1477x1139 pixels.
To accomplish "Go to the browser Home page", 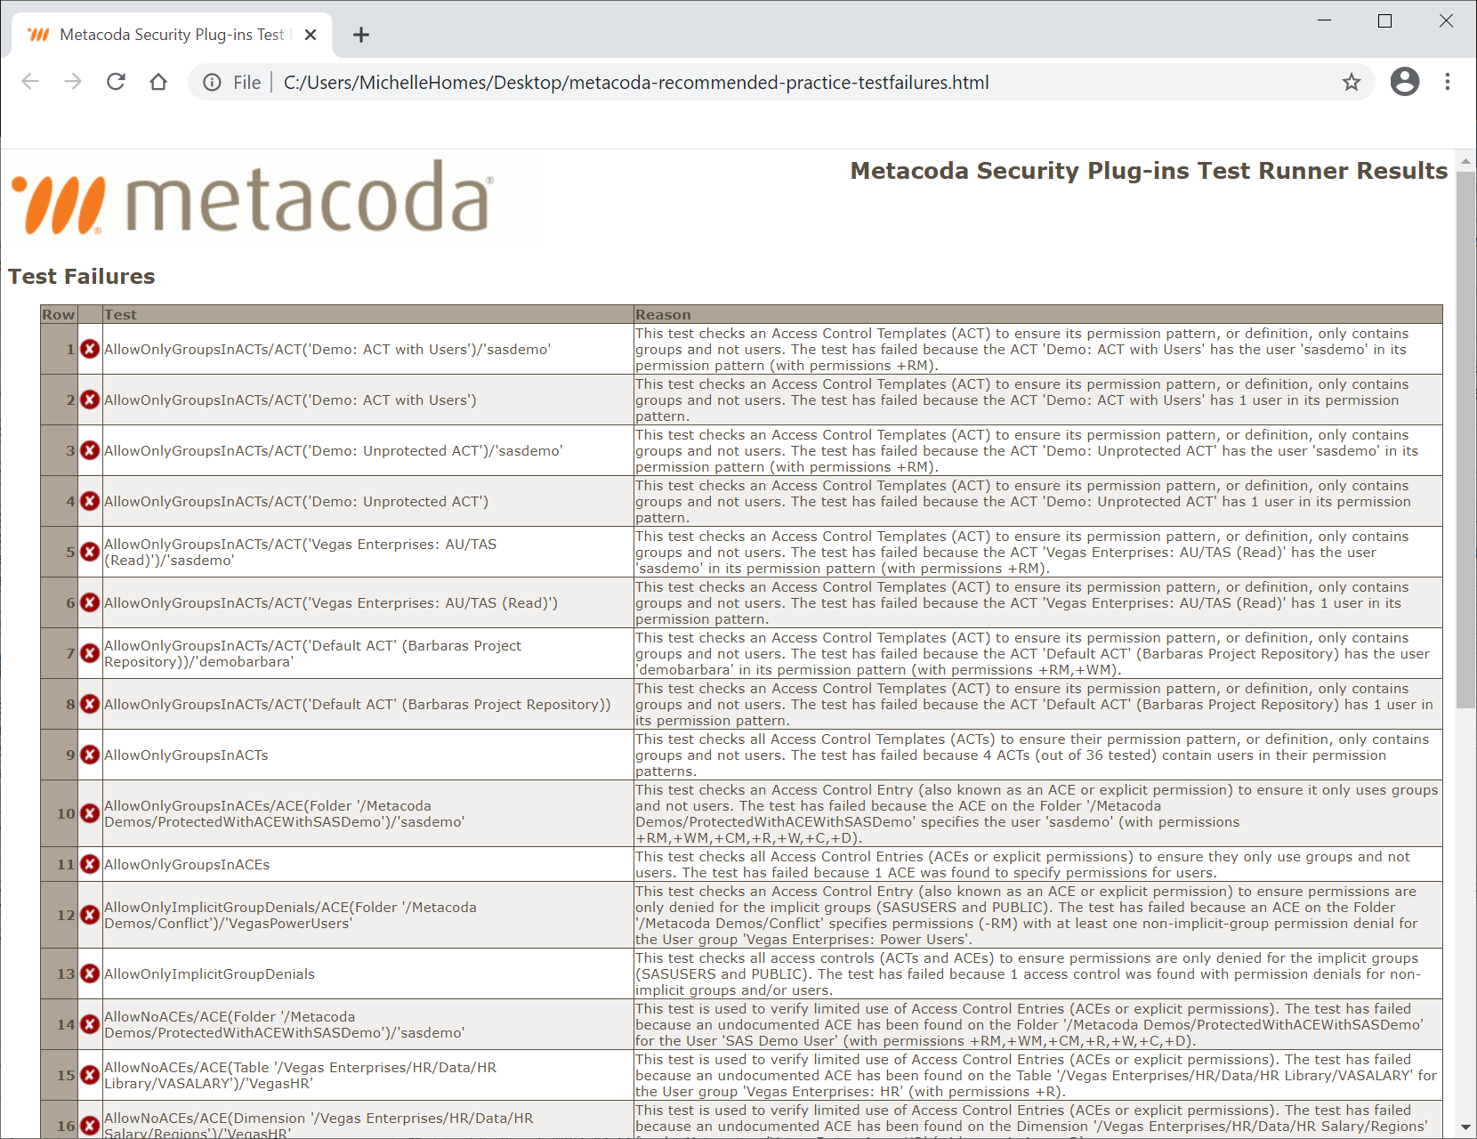I will (158, 82).
